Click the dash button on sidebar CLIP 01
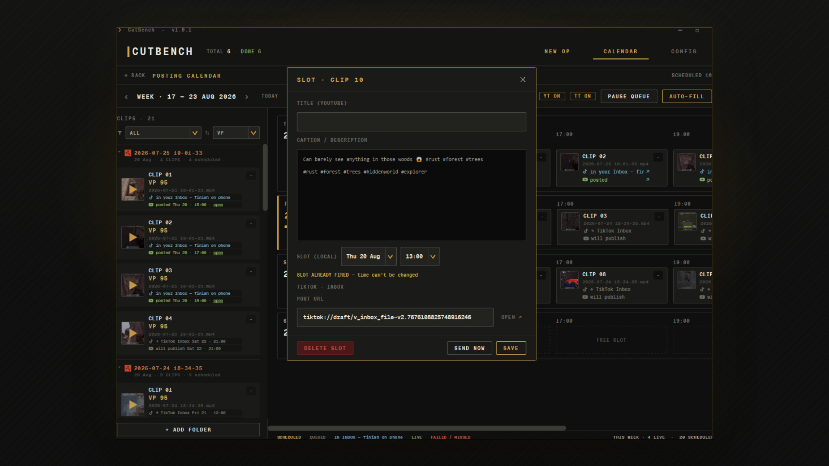Viewport: 829px width, 466px height. tap(251, 176)
